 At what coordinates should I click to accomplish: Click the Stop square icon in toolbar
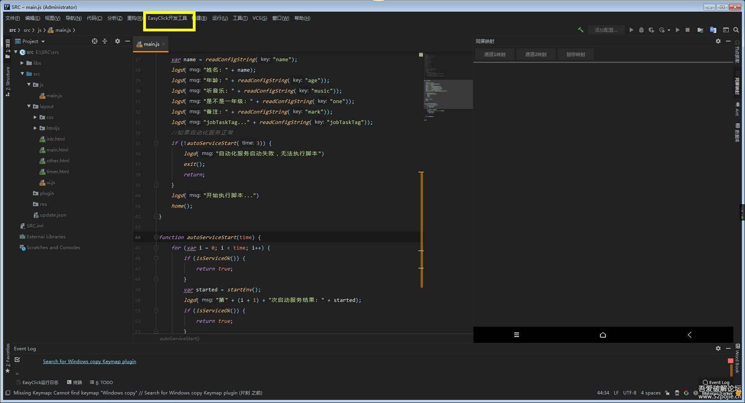688,30
